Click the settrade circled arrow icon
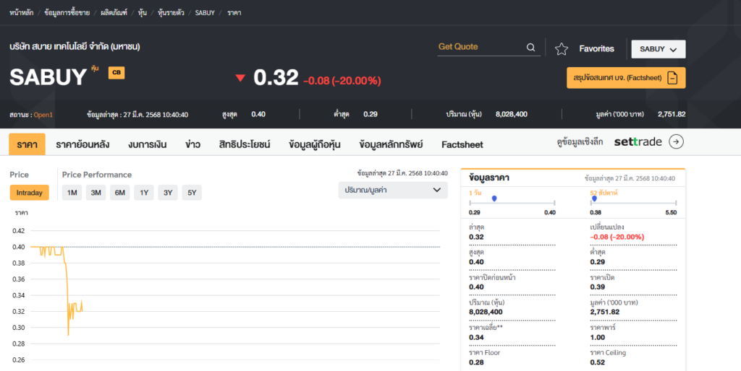Image resolution: width=741 pixels, height=371 pixels. [676, 141]
